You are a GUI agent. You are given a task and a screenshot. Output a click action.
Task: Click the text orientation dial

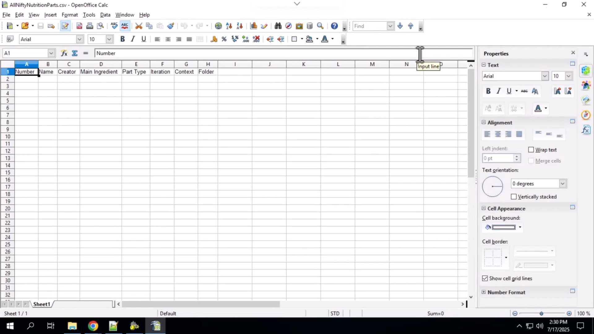point(493,186)
